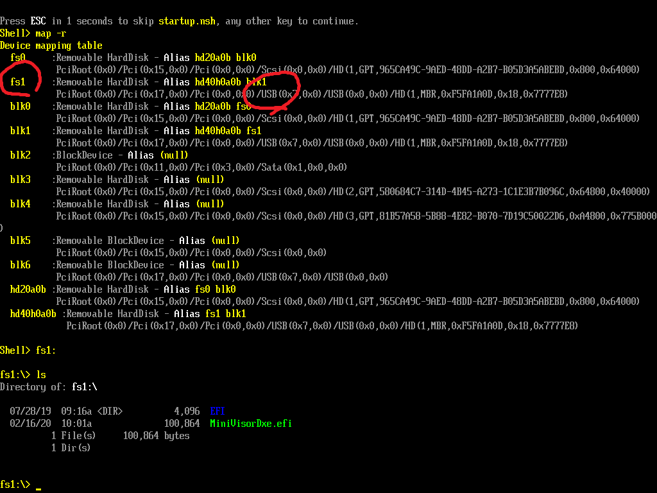Open the EFI directory entry
Image resolution: width=657 pixels, height=493 pixels.
(x=217, y=411)
